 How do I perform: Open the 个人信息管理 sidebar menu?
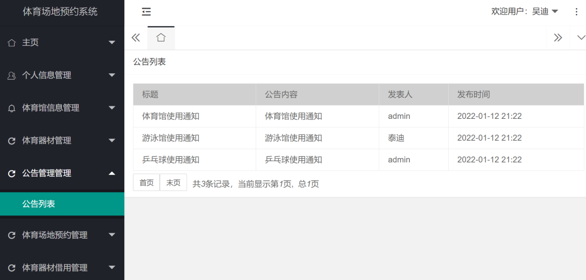coord(62,75)
